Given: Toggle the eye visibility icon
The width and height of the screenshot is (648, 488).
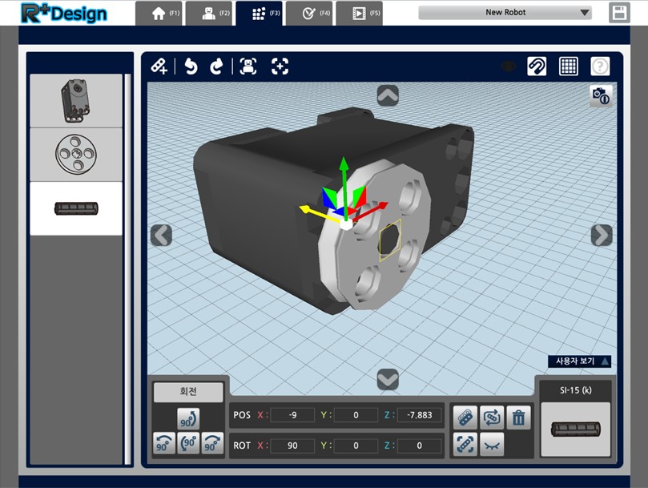Looking at the screenshot, I should (x=508, y=67).
